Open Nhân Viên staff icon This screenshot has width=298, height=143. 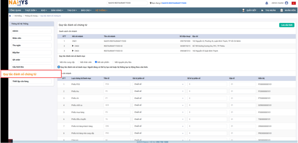pyautogui.click(x=282, y=10)
